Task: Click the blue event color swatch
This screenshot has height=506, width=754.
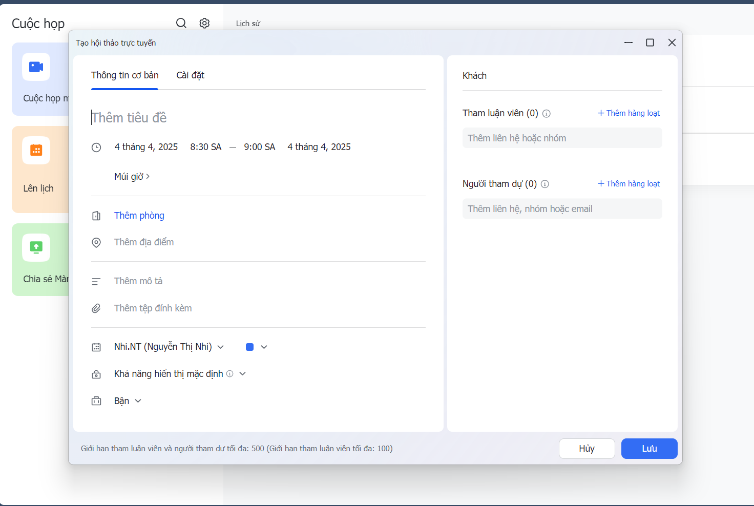Action: click(x=250, y=347)
